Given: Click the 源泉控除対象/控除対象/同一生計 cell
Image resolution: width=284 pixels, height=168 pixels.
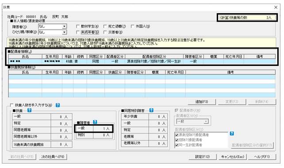Looking at the screenshot, I should point(154,61).
